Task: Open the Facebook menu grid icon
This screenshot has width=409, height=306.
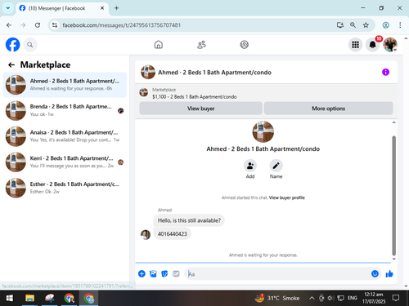Action: [355, 45]
